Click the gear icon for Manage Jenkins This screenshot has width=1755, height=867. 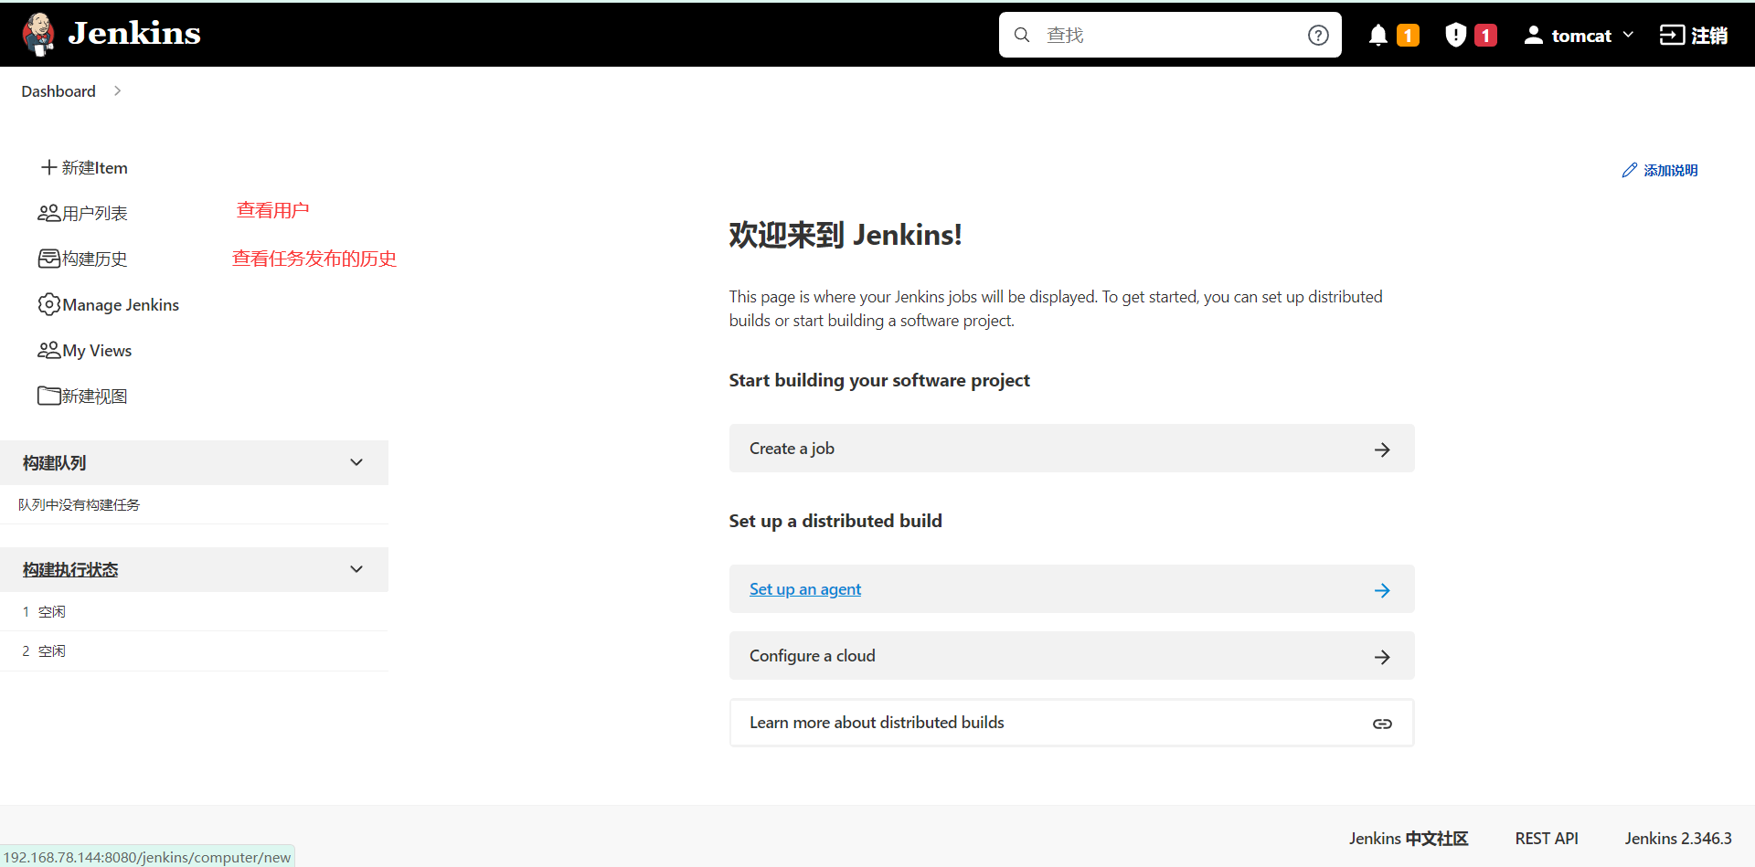point(48,304)
